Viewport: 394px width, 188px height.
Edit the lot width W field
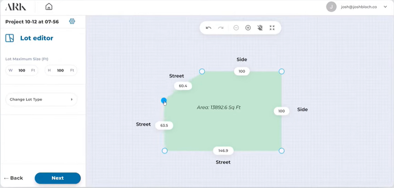[x=22, y=70]
